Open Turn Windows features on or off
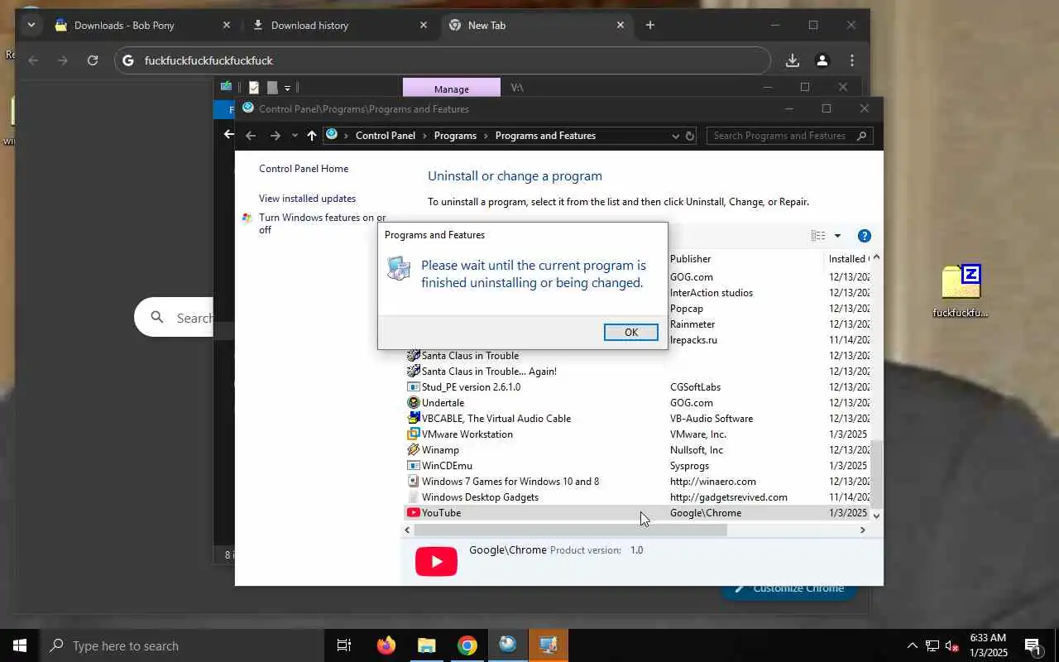Viewport: 1059px width, 662px height. pos(322,223)
